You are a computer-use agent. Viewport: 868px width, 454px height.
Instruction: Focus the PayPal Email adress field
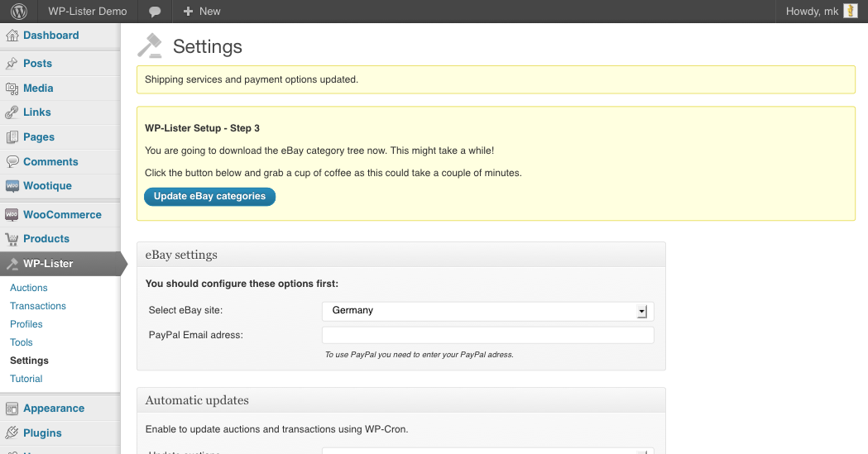tap(487, 335)
